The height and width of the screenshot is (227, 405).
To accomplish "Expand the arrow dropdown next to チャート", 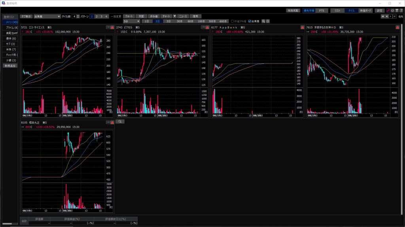I will [x=174, y=16].
